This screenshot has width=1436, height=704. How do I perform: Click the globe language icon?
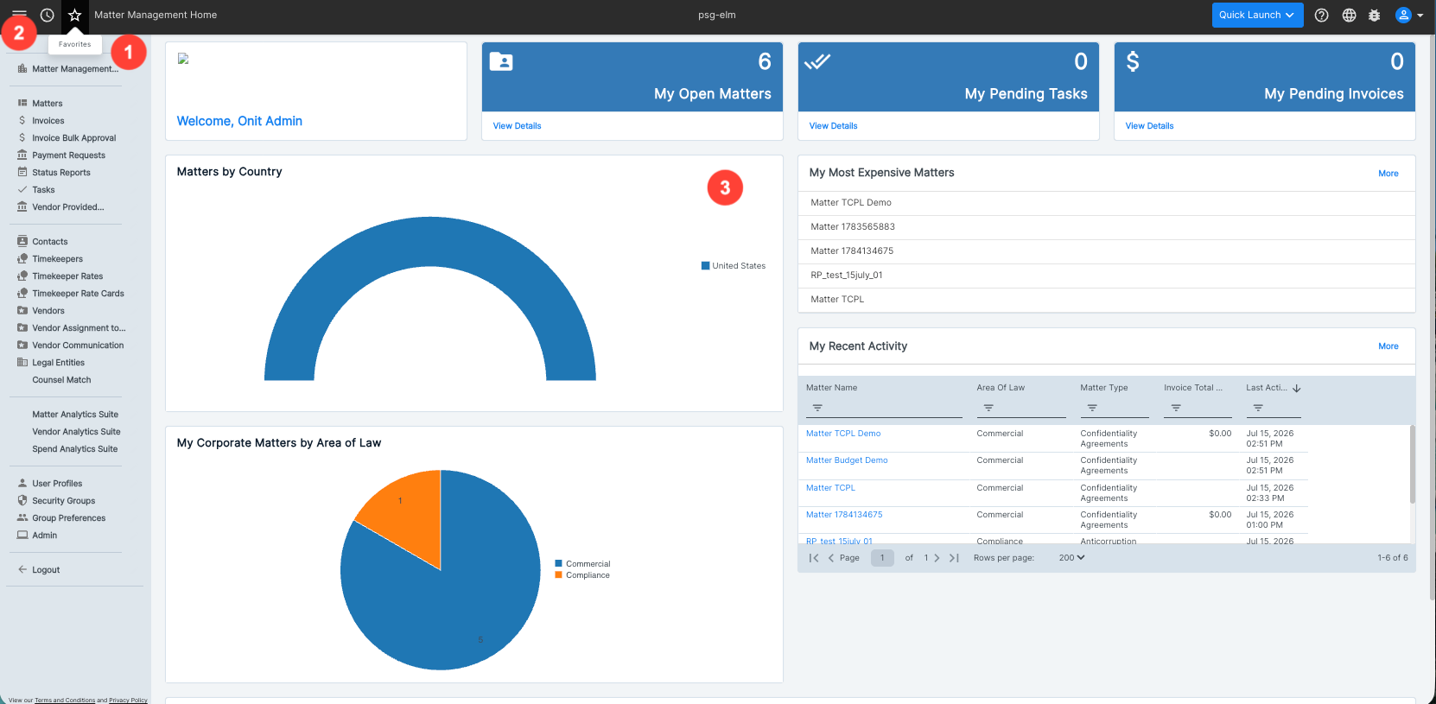[x=1349, y=15]
